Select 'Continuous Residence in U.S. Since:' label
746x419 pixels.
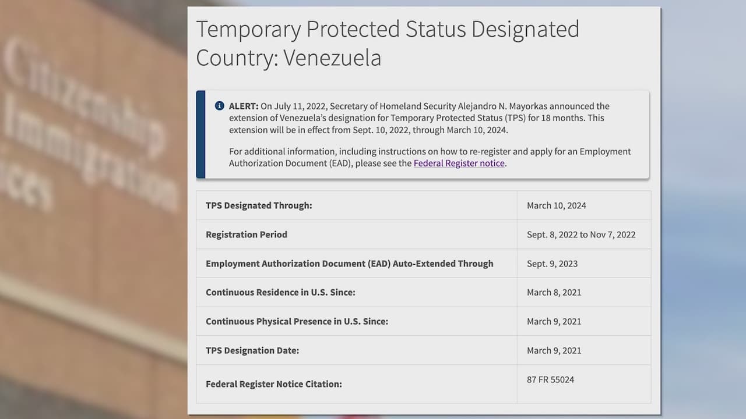(x=280, y=292)
